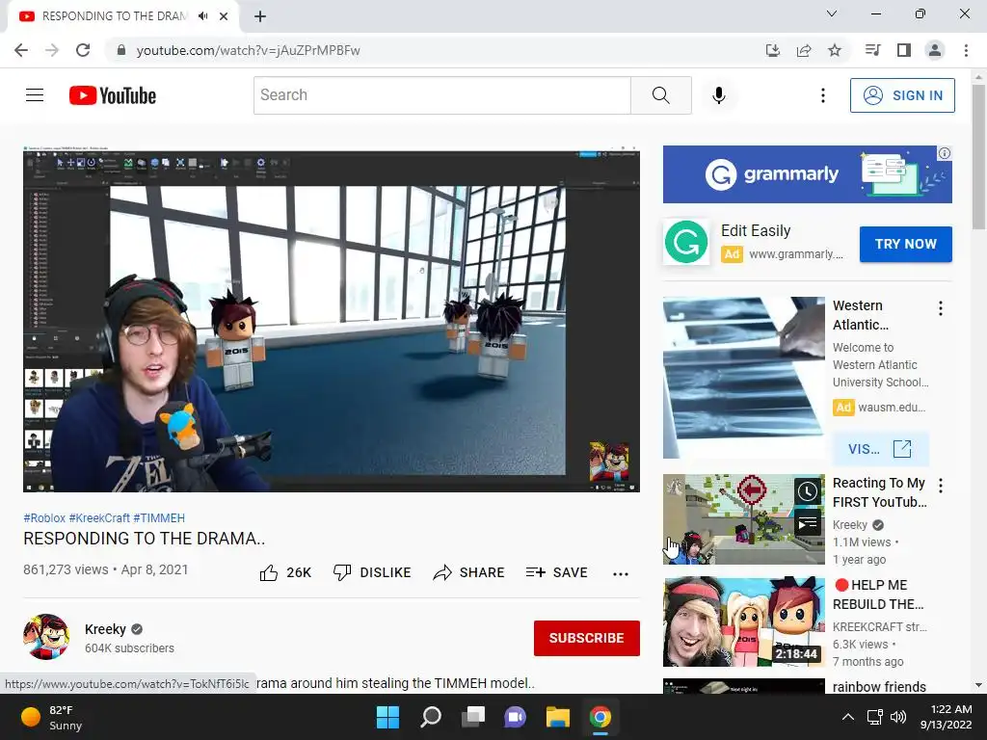Add 'Reacting To My FIRST' to queue
Image resolution: width=987 pixels, height=740 pixels.
tap(808, 523)
